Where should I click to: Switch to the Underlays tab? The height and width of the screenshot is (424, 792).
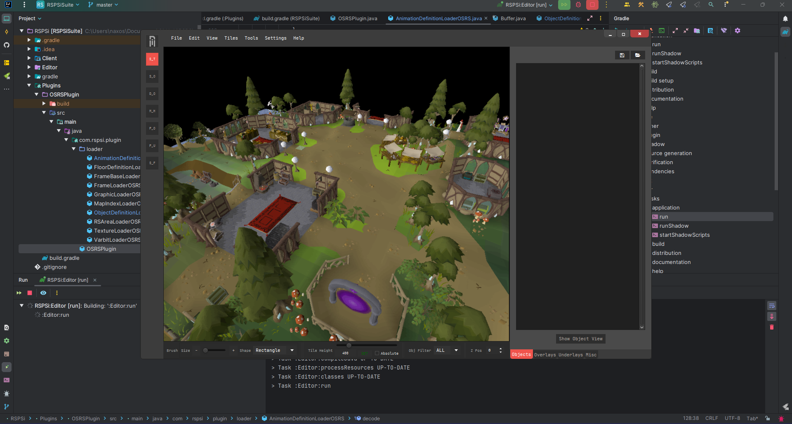pos(570,355)
